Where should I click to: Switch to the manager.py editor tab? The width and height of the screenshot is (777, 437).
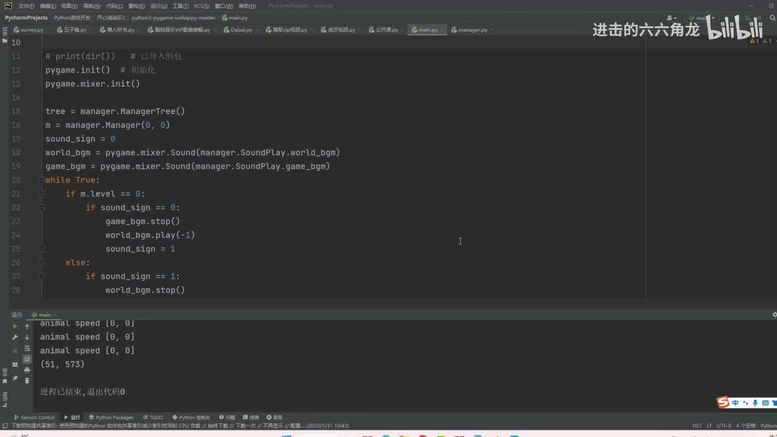(472, 30)
